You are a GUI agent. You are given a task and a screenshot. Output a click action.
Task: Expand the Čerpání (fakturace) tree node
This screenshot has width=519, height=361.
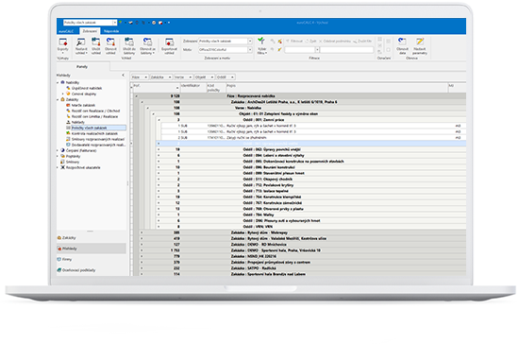coord(58,150)
